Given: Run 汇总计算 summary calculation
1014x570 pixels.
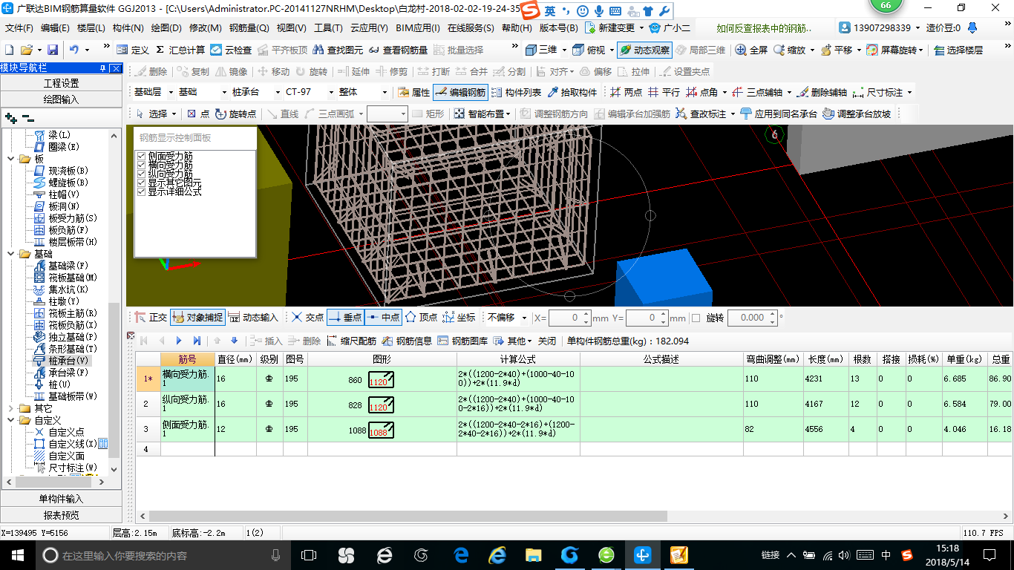Looking at the screenshot, I should [x=180, y=50].
